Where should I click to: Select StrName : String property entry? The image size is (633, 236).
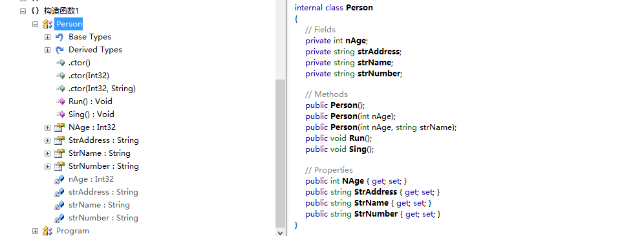click(100, 153)
